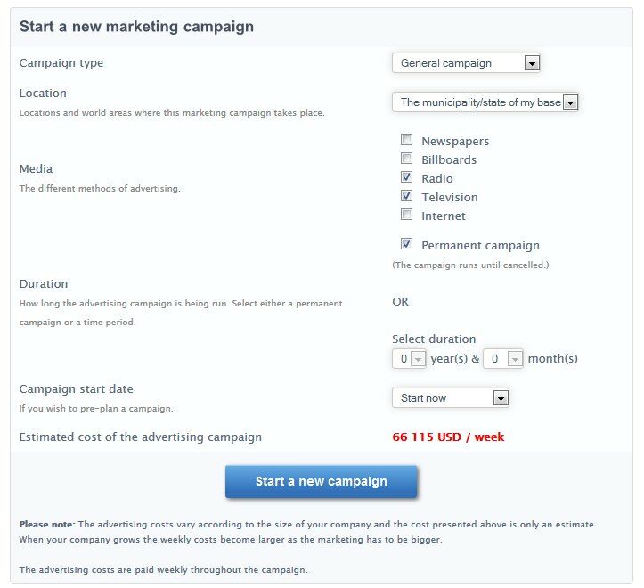The width and height of the screenshot is (644, 588).
Task: Uncheck the Radio media checkbox
Action: (x=407, y=177)
